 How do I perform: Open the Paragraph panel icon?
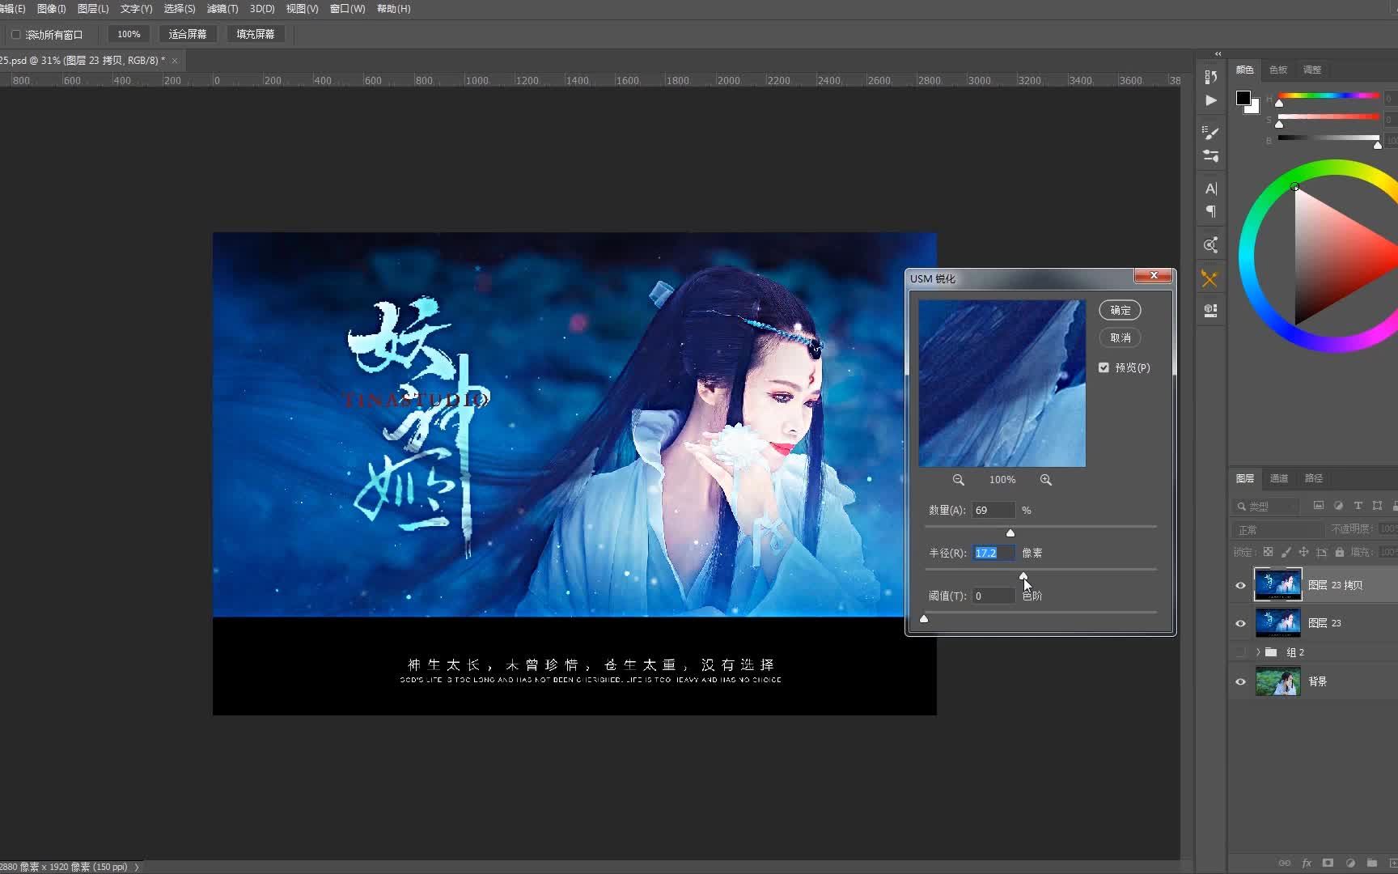(x=1210, y=211)
